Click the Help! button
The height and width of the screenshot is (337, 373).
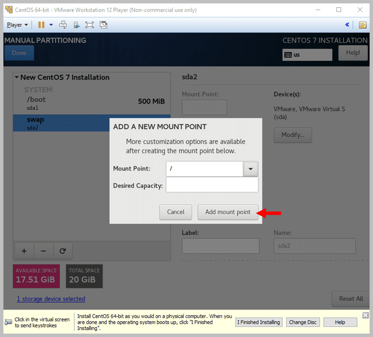pyautogui.click(x=353, y=53)
